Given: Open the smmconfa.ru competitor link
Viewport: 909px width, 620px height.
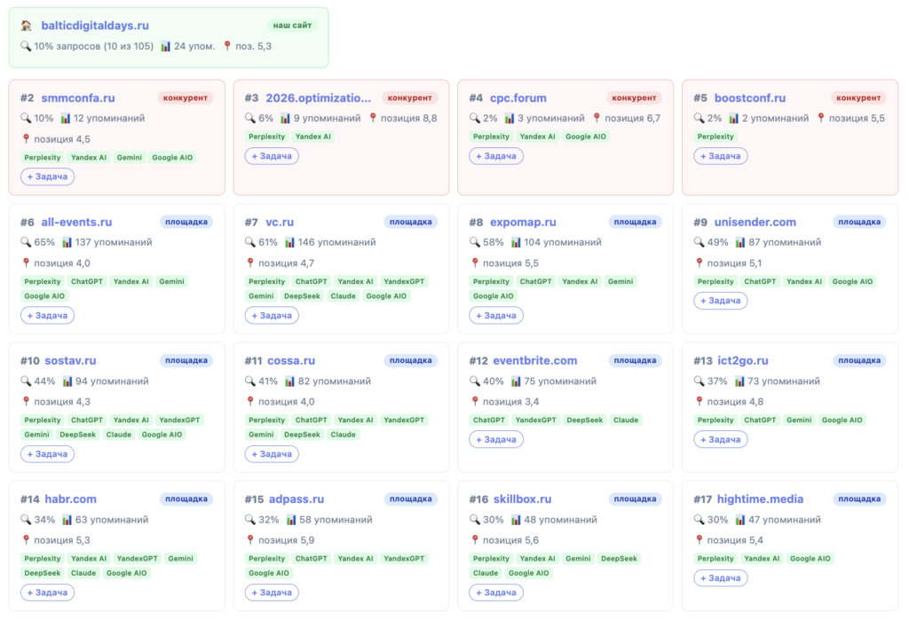Looking at the screenshot, I should coord(78,98).
